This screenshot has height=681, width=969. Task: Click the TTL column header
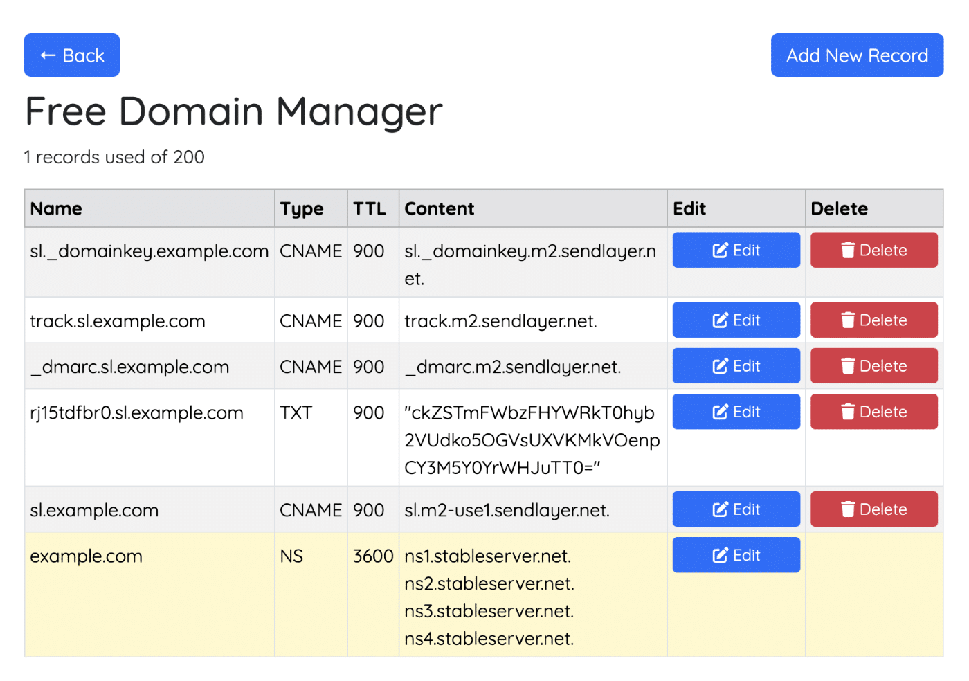click(x=368, y=208)
